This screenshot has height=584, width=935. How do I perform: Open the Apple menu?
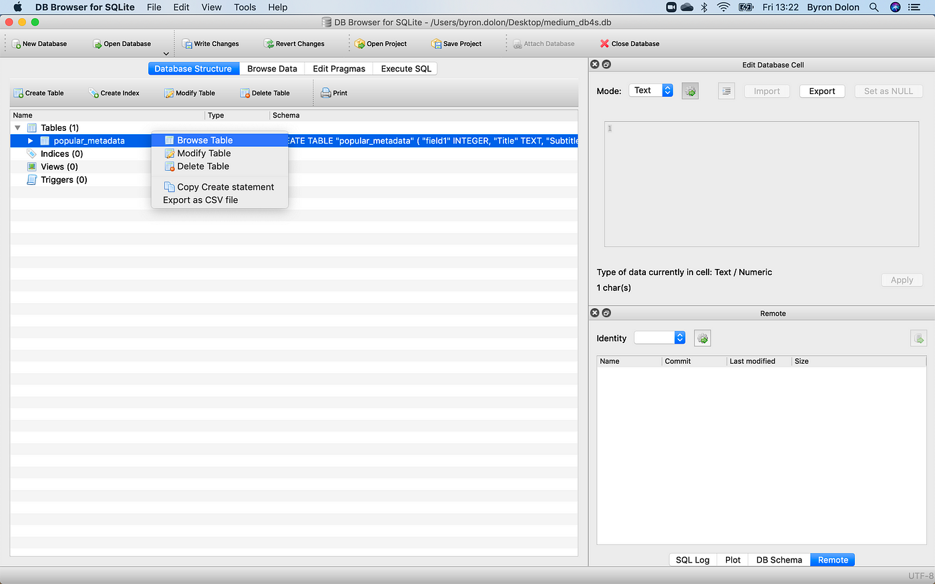(x=18, y=7)
